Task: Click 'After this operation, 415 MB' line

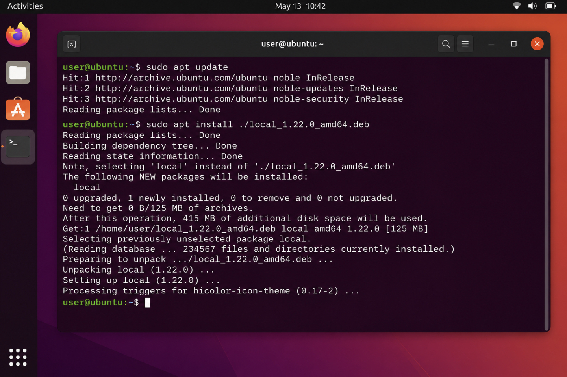Action: click(245, 218)
